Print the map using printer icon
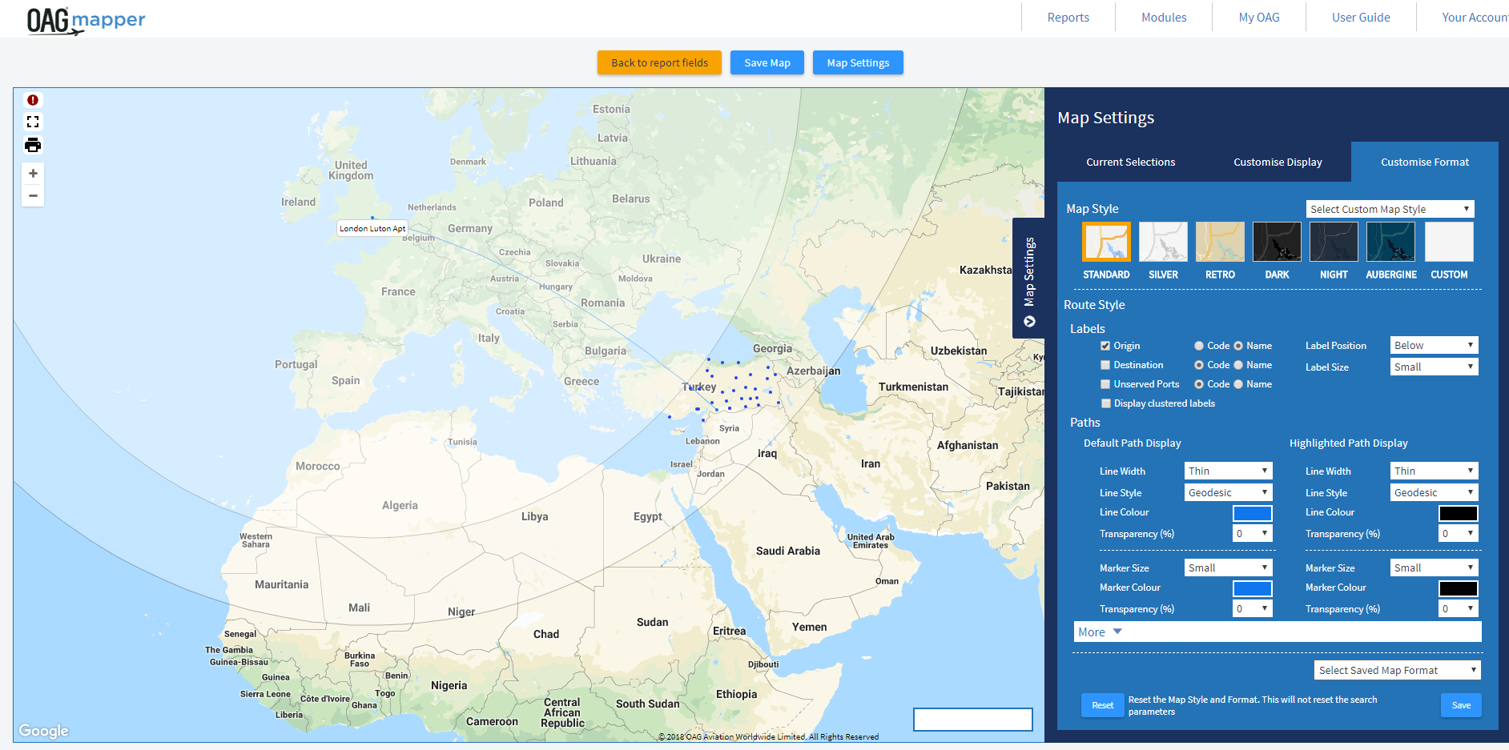Viewport: 1509px width, 750px height. point(33,145)
